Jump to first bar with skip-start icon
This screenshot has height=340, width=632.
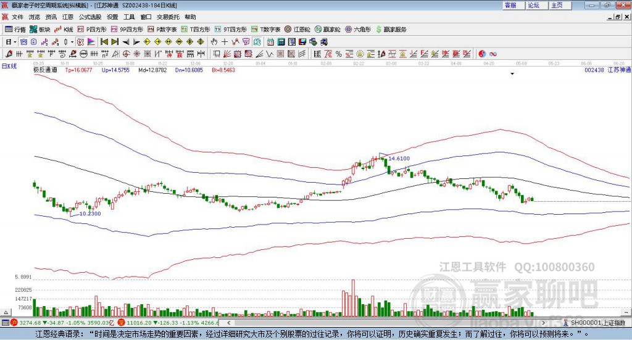[x=104, y=42]
